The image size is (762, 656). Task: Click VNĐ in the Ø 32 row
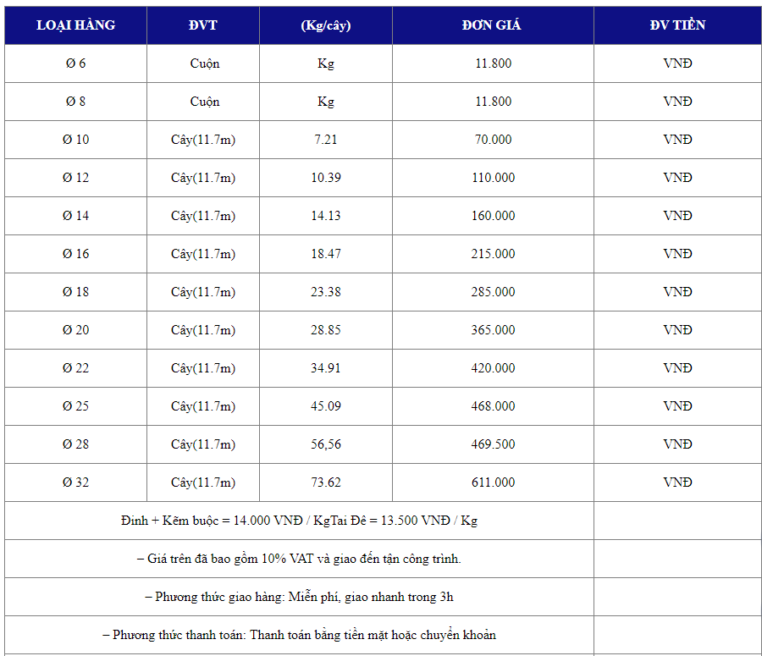coord(677,482)
